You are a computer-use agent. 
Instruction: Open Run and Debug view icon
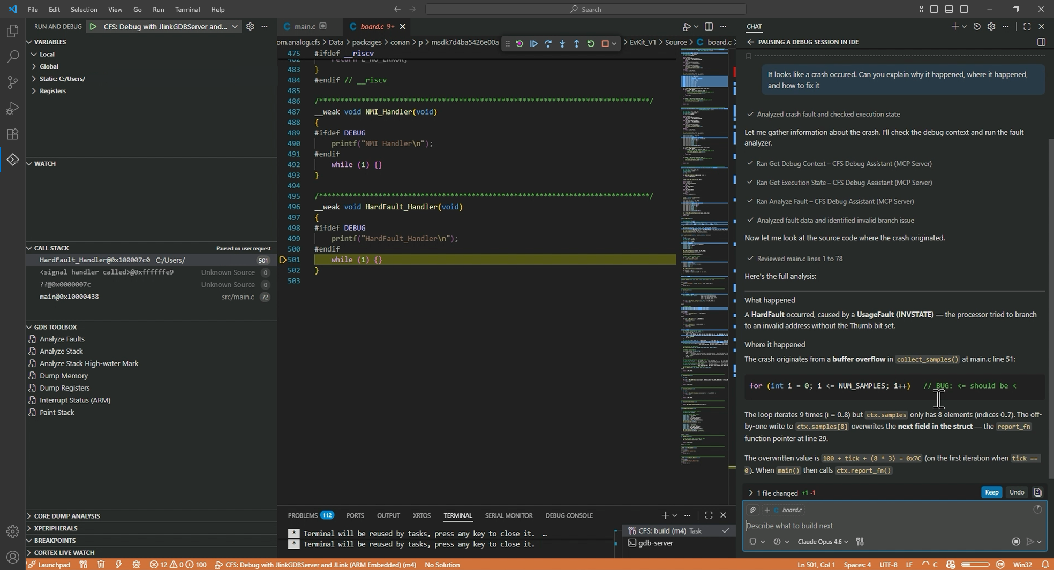point(12,108)
